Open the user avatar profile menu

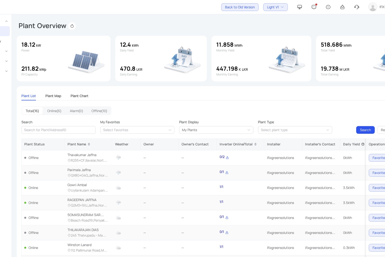pos(373,7)
